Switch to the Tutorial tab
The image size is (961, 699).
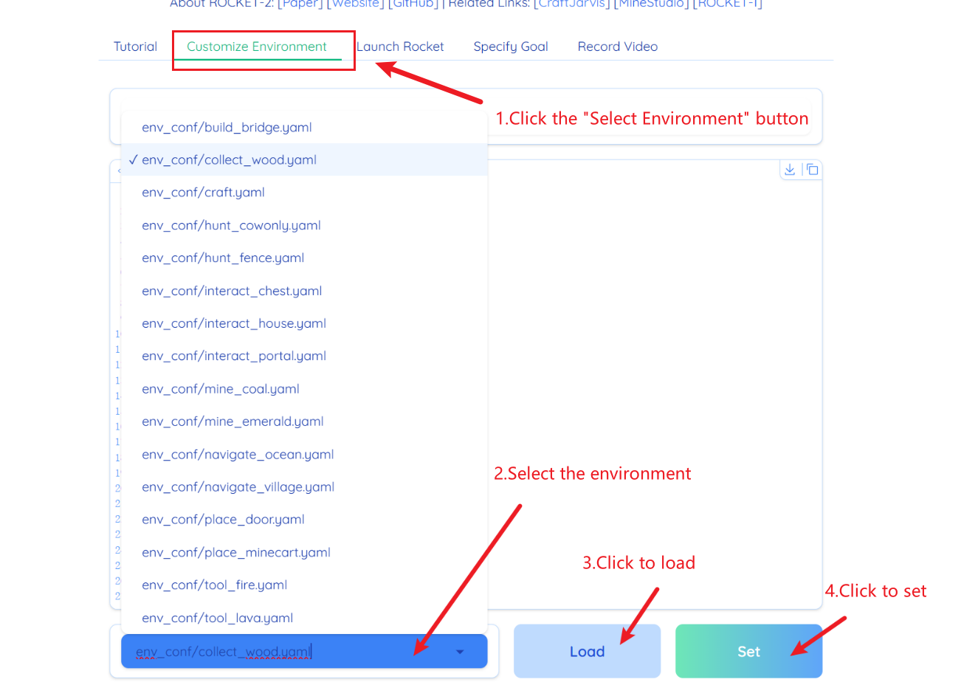[x=135, y=47]
